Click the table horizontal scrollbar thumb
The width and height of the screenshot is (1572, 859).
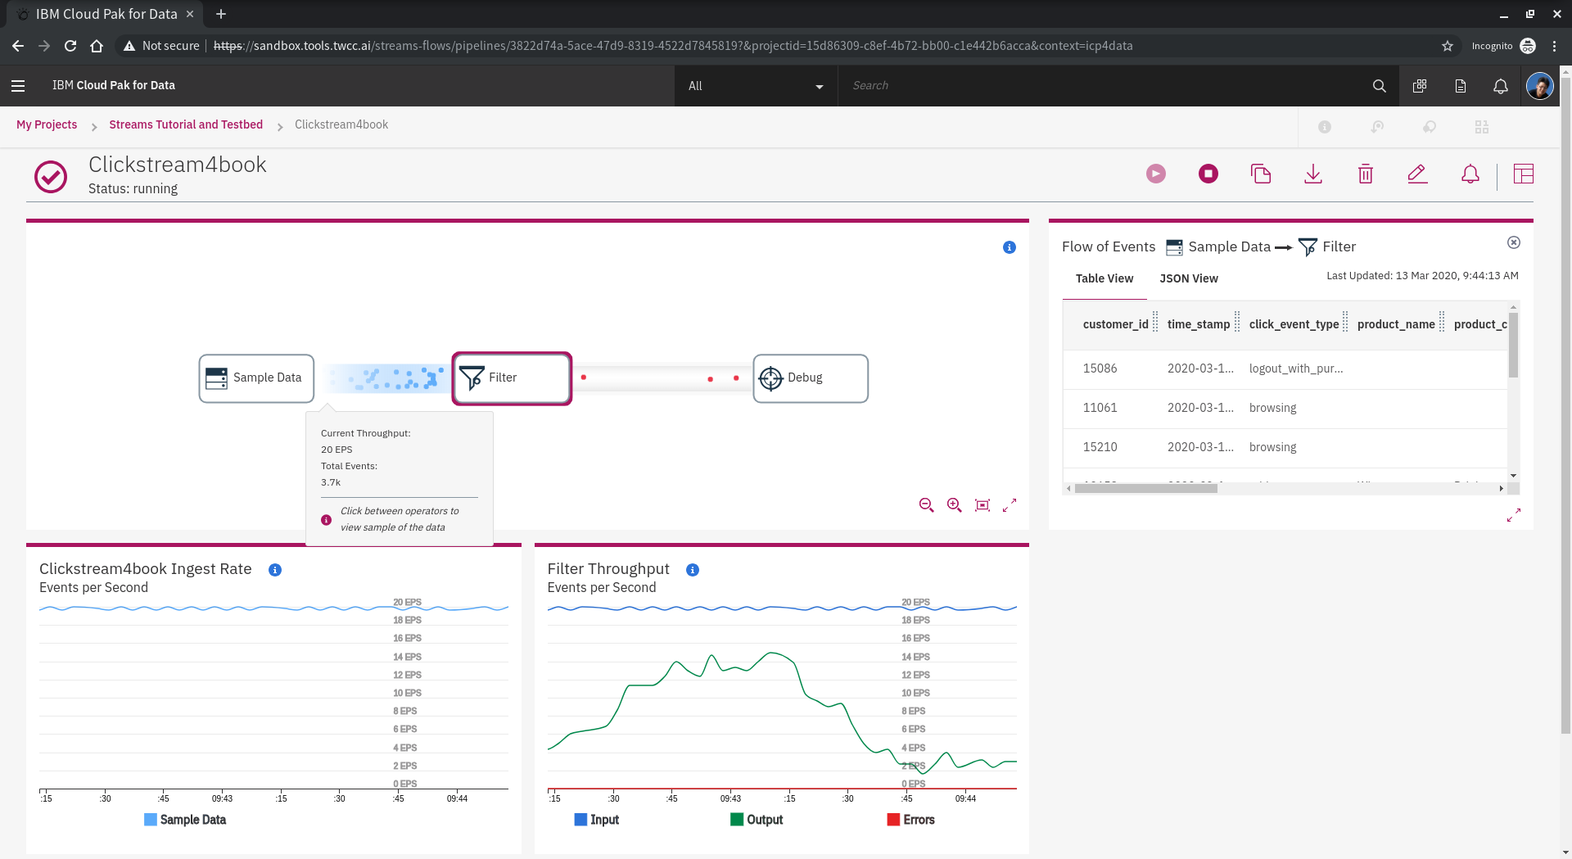(x=1145, y=488)
